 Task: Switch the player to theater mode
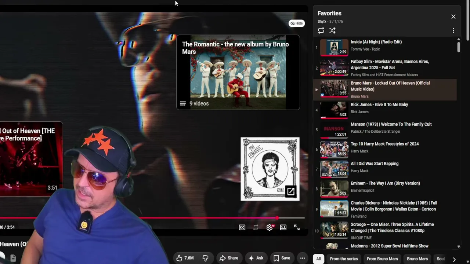(x=283, y=227)
